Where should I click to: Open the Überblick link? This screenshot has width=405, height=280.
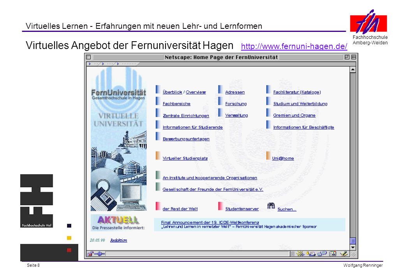[172, 92]
